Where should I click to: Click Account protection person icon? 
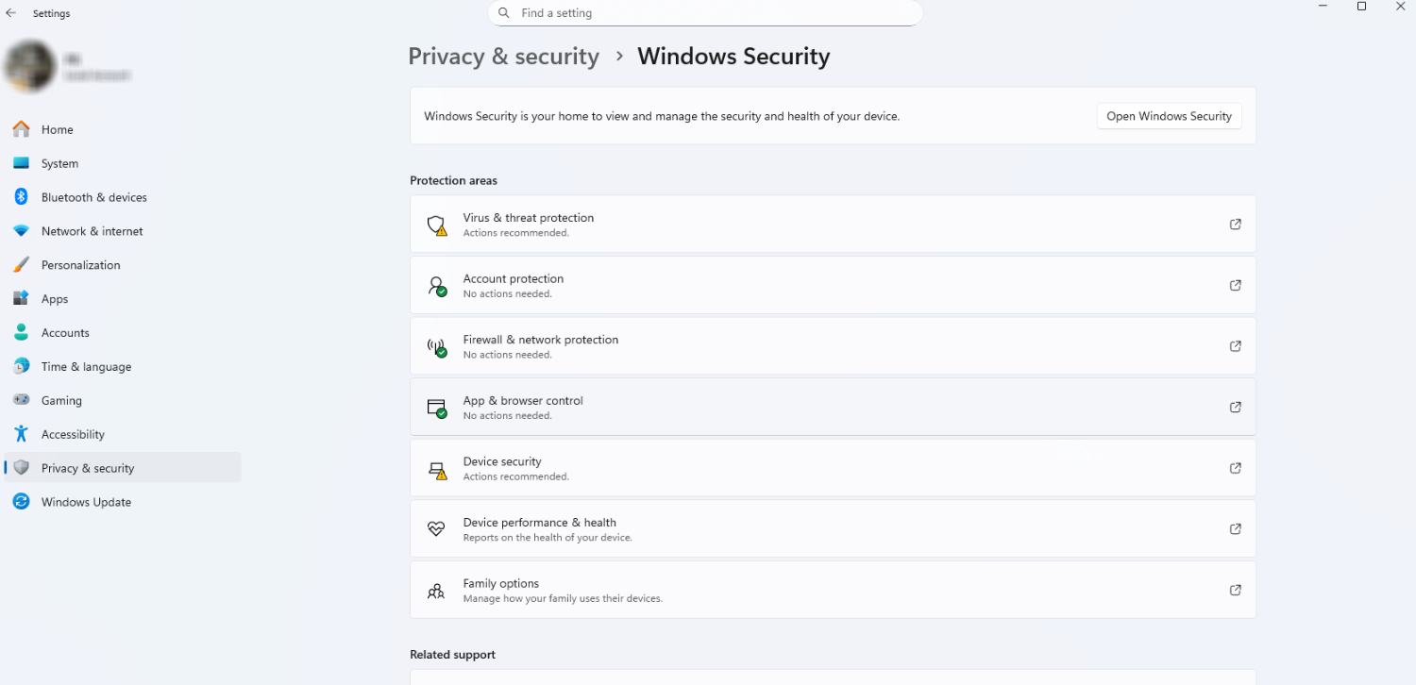[x=436, y=286]
